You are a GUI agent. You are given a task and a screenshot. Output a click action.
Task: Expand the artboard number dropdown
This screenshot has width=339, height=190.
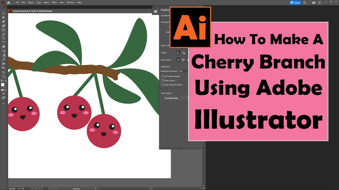(50, 189)
